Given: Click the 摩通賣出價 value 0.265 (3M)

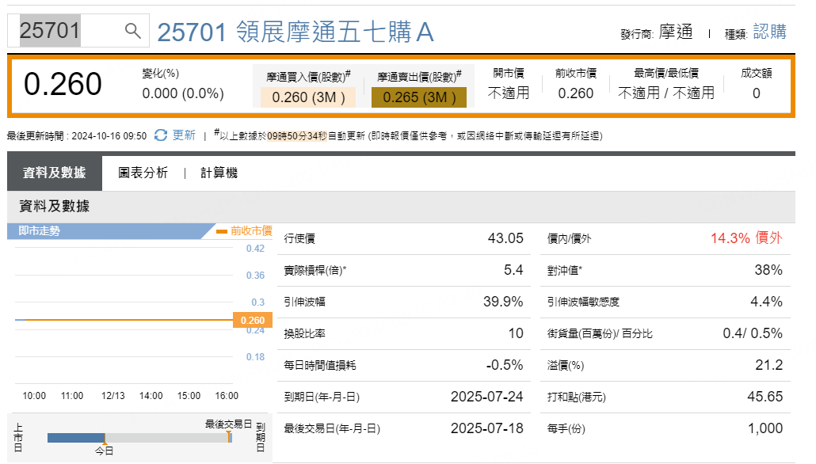Looking at the screenshot, I should 419,97.
